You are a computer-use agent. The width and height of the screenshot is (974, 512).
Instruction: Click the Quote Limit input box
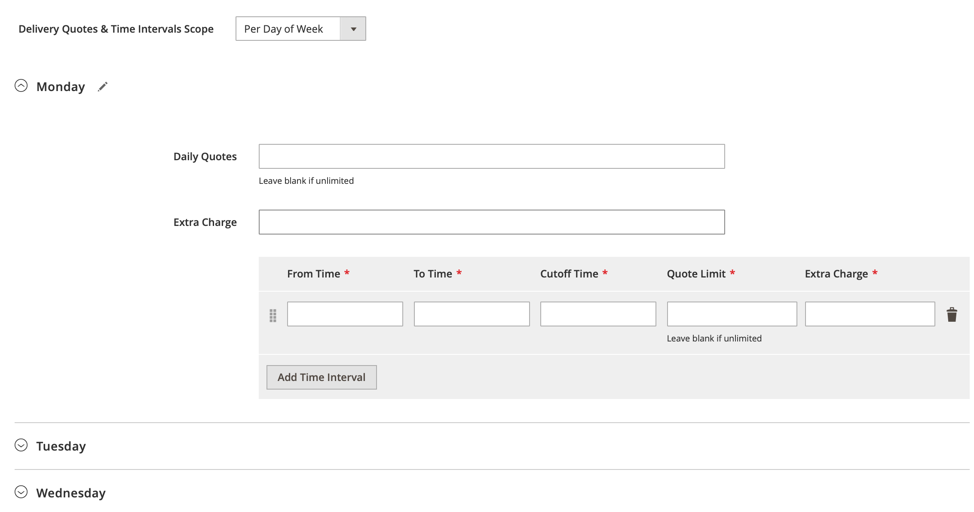click(x=732, y=314)
